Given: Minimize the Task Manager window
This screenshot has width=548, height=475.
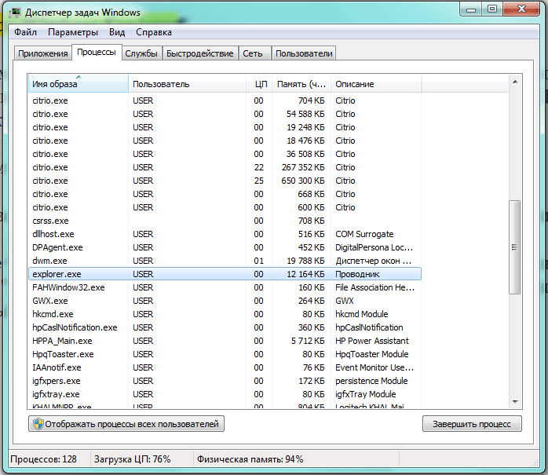Looking at the screenshot, I should coord(471,9).
